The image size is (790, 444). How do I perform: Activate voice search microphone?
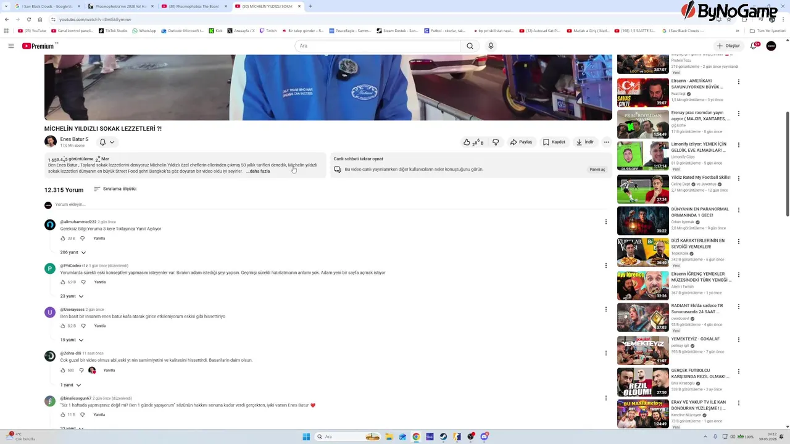point(491,46)
